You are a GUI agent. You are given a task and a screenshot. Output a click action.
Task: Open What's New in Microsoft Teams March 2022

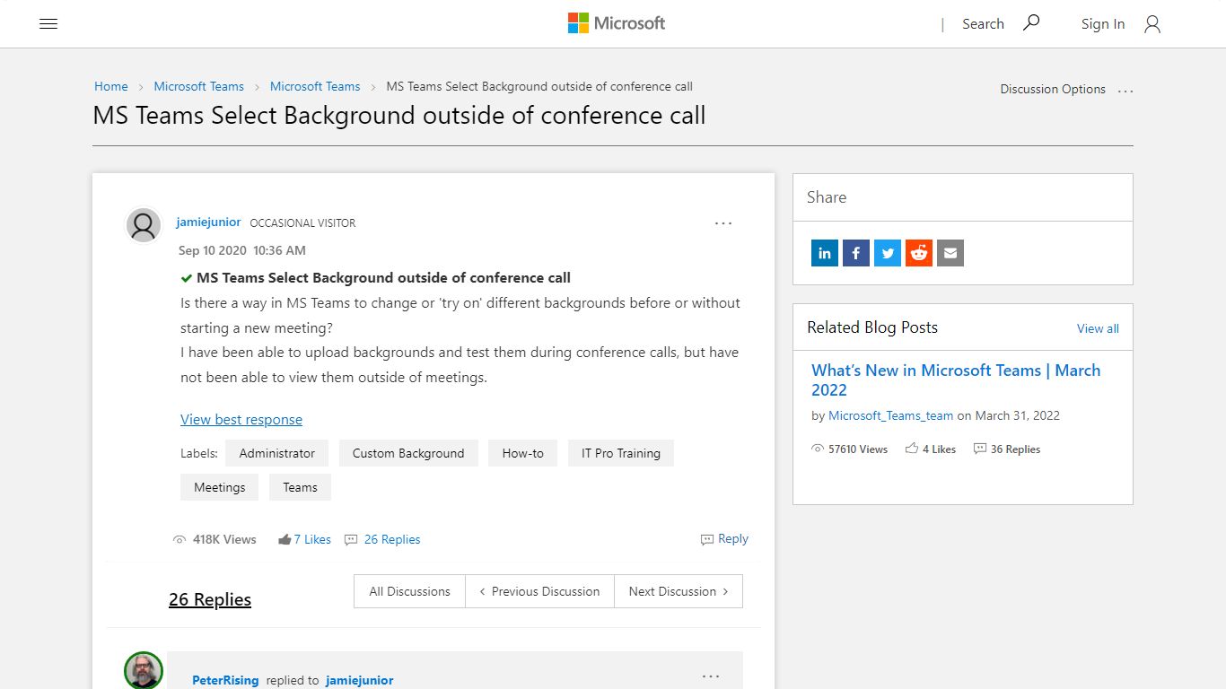(x=956, y=379)
